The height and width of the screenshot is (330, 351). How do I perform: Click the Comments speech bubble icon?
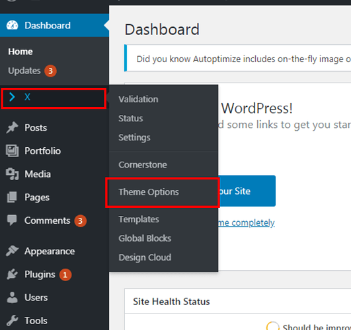[x=12, y=220]
